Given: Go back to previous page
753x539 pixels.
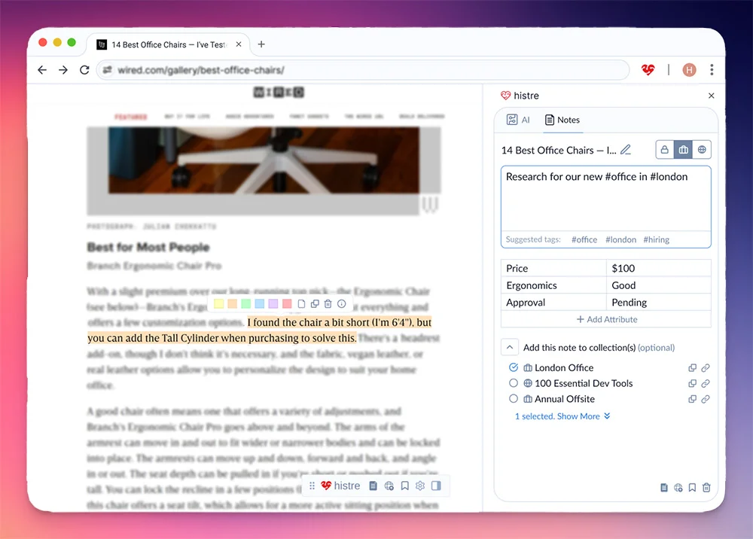Looking at the screenshot, I should (x=42, y=70).
